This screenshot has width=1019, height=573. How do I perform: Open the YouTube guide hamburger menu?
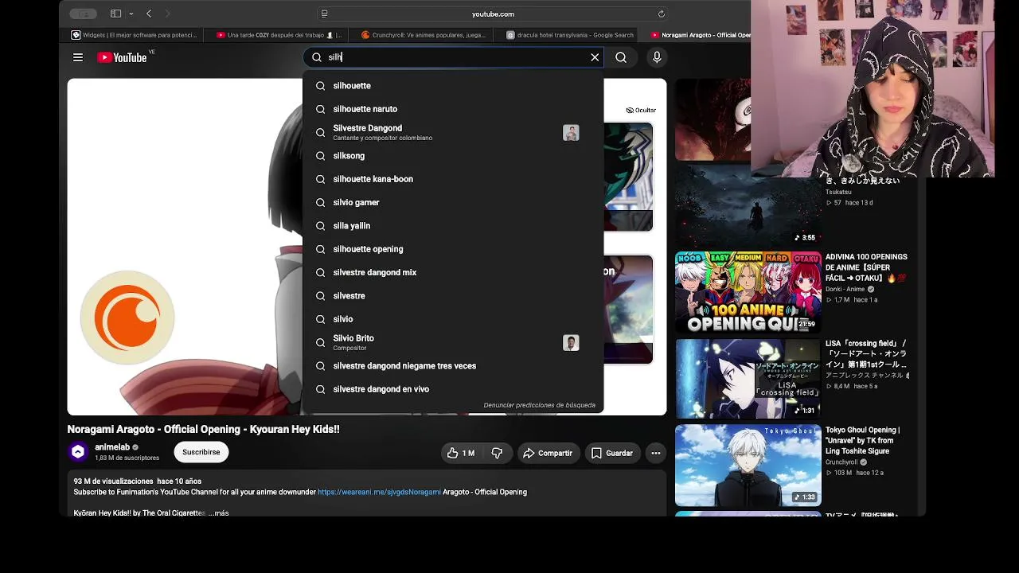click(x=78, y=57)
